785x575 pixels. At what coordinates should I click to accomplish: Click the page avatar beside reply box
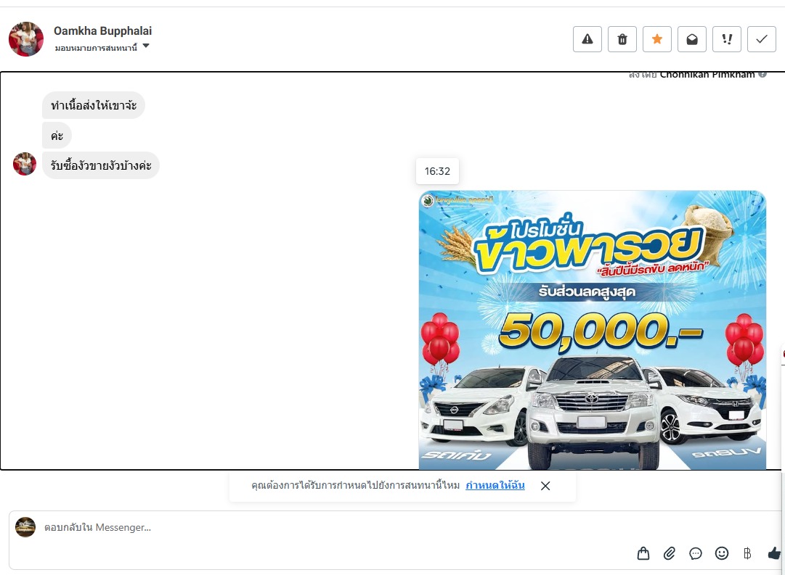tap(25, 527)
